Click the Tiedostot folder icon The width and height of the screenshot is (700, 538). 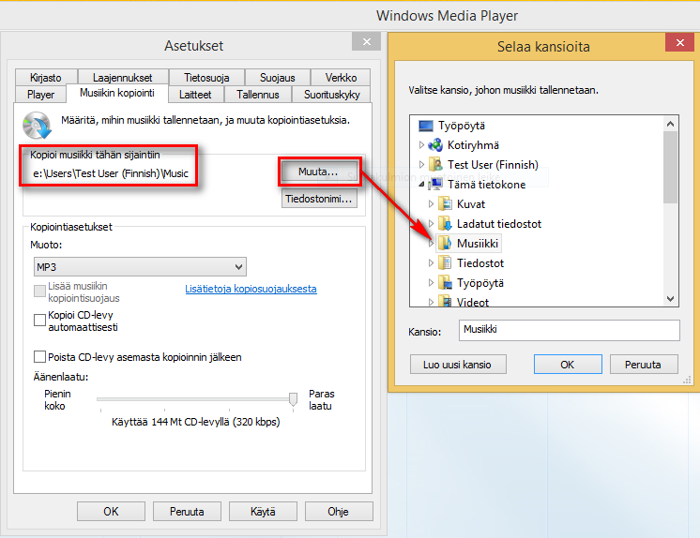pos(445,262)
